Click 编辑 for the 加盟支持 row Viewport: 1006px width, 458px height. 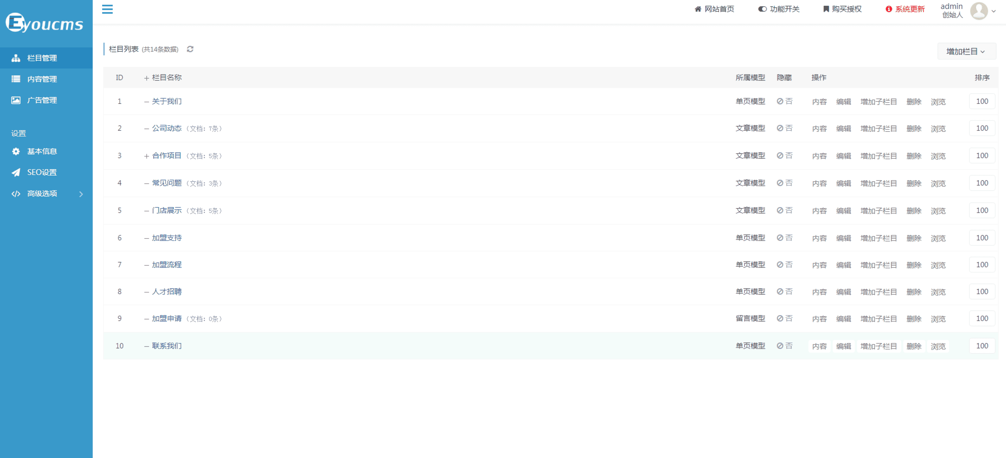tap(844, 238)
